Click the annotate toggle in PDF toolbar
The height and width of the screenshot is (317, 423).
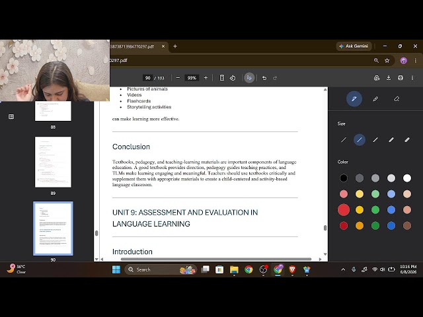[x=249, y=78]
